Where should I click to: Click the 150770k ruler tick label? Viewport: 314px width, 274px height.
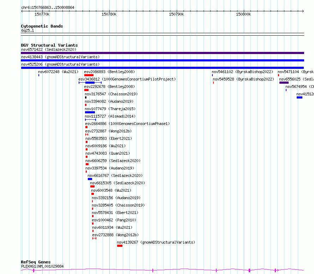42,14
